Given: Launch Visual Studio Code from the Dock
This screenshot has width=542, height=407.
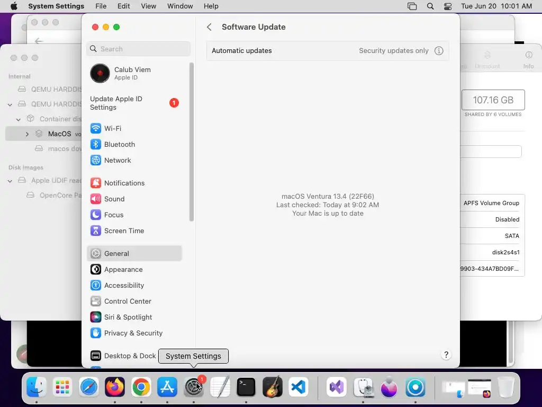Looking at the screenshot, I should tap(299, 387).
